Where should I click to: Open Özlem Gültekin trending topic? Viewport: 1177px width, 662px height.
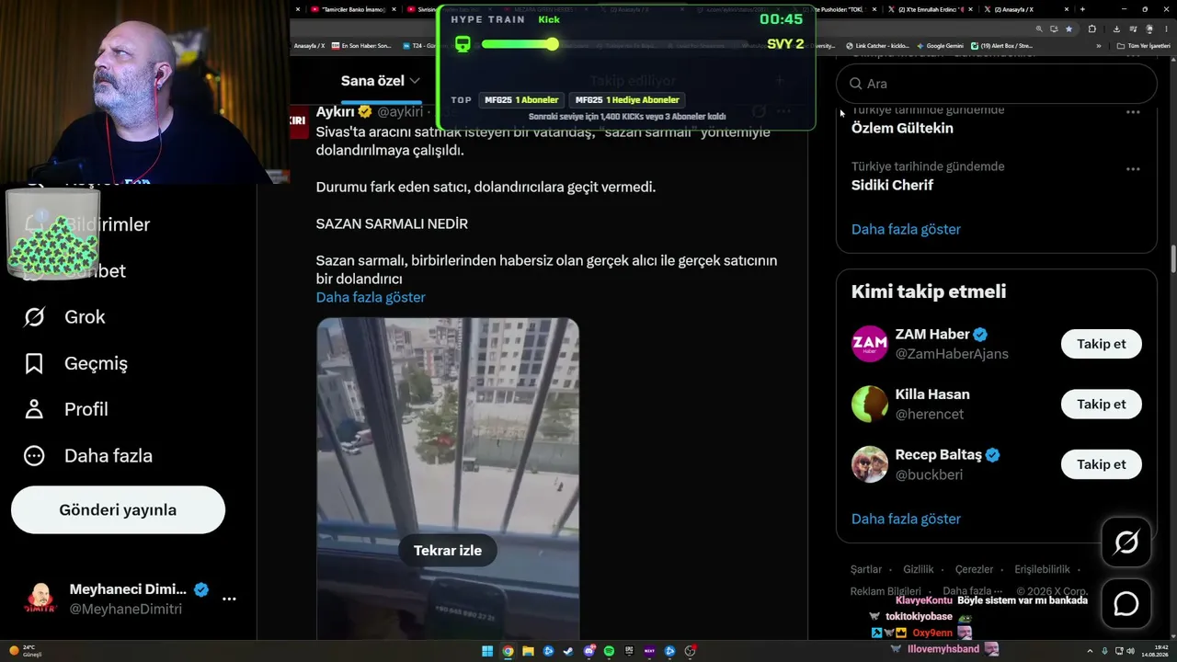click(902, 129)
